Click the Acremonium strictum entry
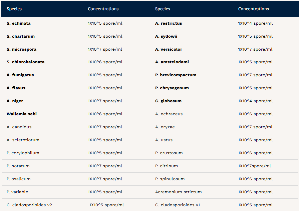Image resolution: width=299 pixels, height=211 pixels. pyautogui.click(x=179, y=192)
